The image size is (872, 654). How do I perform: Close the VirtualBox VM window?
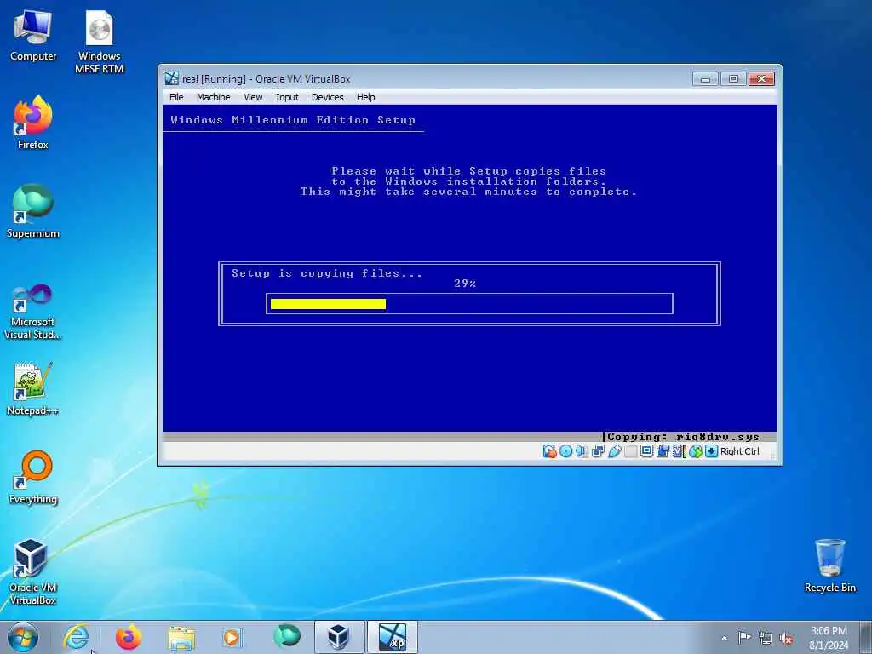762,79
